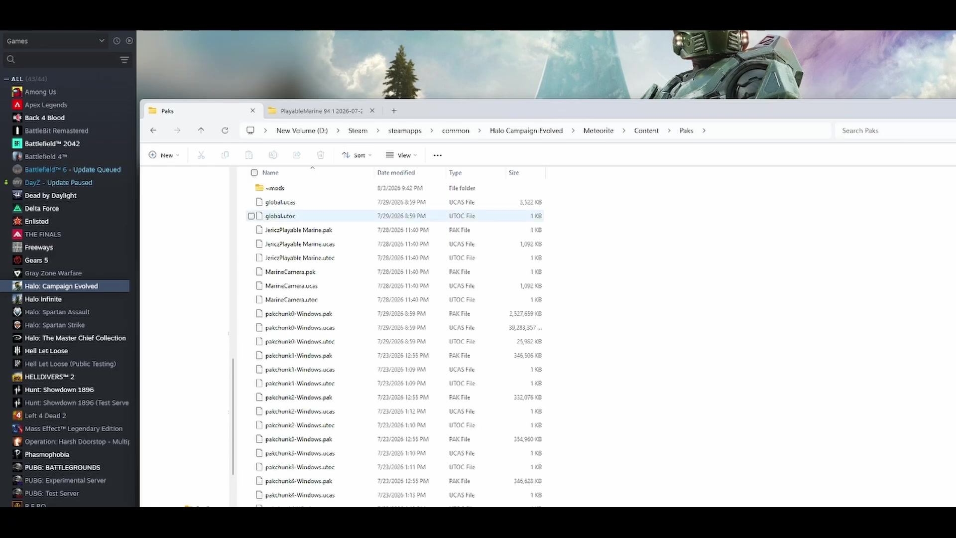
Task: Select Phasmophobia in Steam library
Action: click(x=47, y=454)
